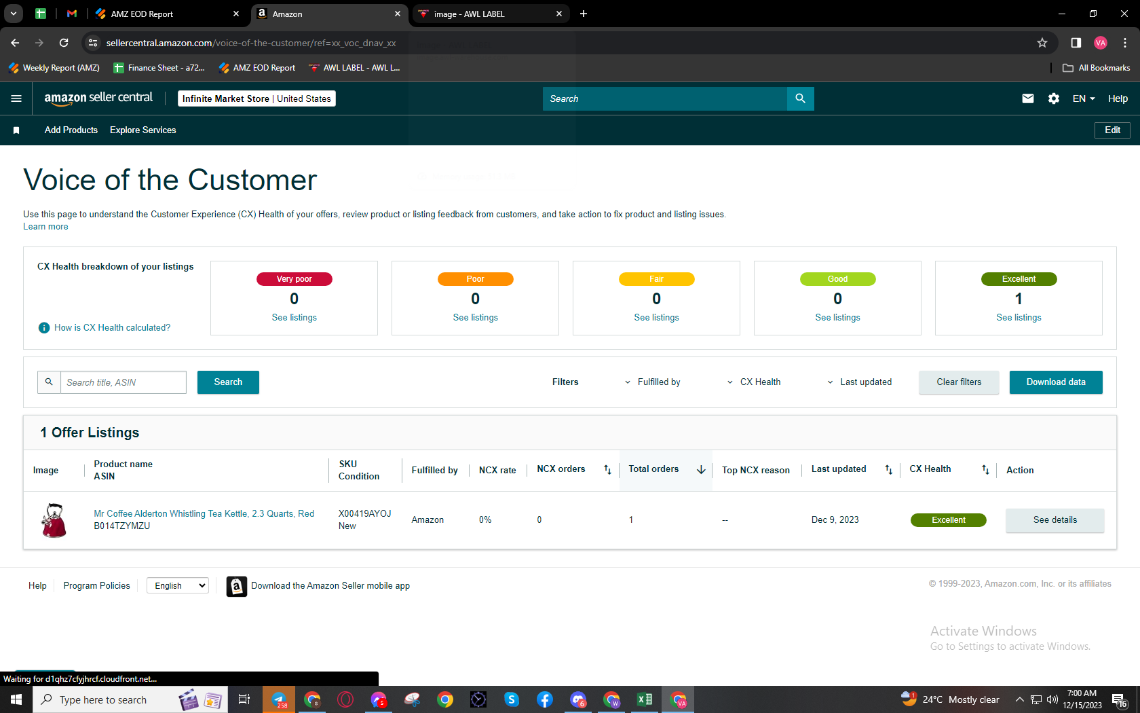
Task: Open the English language selector in footer
Action: [x=178, y=585]
